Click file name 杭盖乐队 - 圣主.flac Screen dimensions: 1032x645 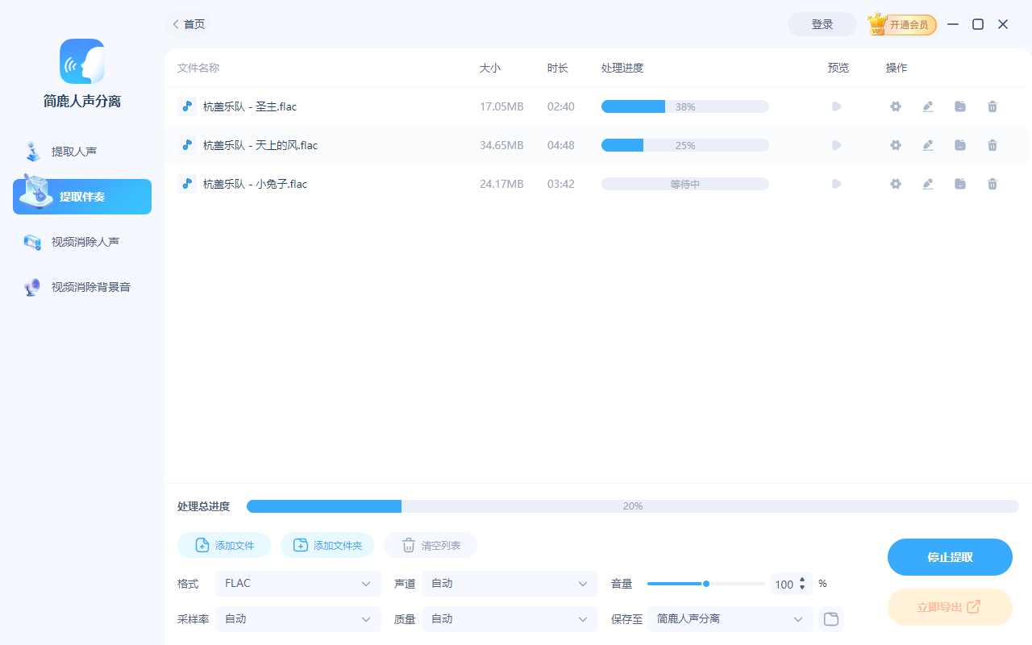(x=250, y=106)
